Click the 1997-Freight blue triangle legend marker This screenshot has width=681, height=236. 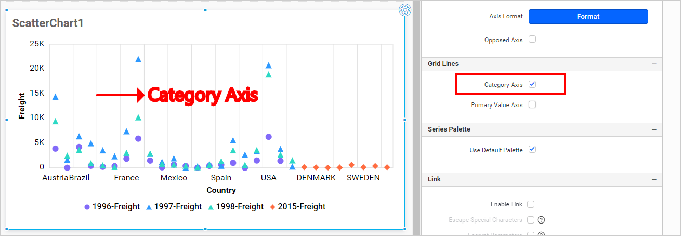(149, 207)
